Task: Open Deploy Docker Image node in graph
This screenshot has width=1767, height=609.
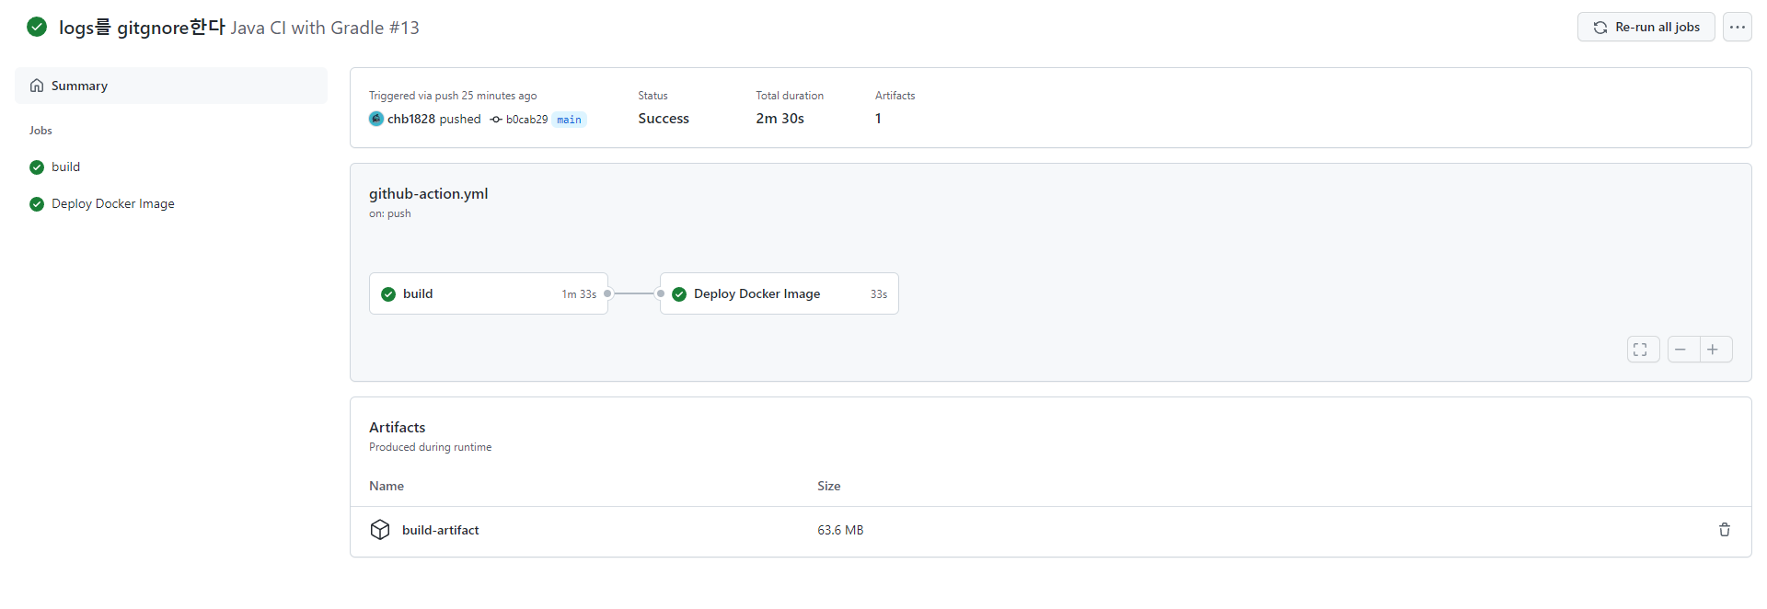Action: pyautogui.click(x=780, y=293)
